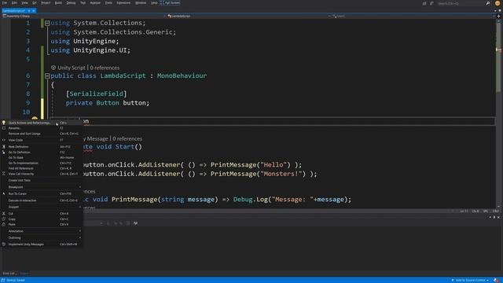Click the search magnifier icon in title bar

[487, 3]
